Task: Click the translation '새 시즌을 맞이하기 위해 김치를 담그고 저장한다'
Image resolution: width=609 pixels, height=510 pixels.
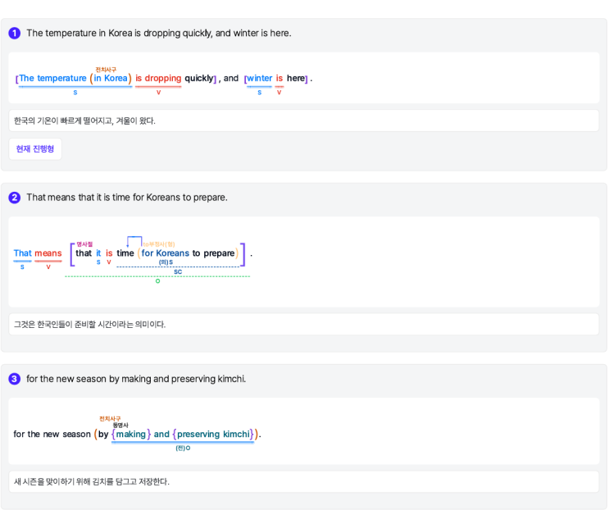Action: 91,481
